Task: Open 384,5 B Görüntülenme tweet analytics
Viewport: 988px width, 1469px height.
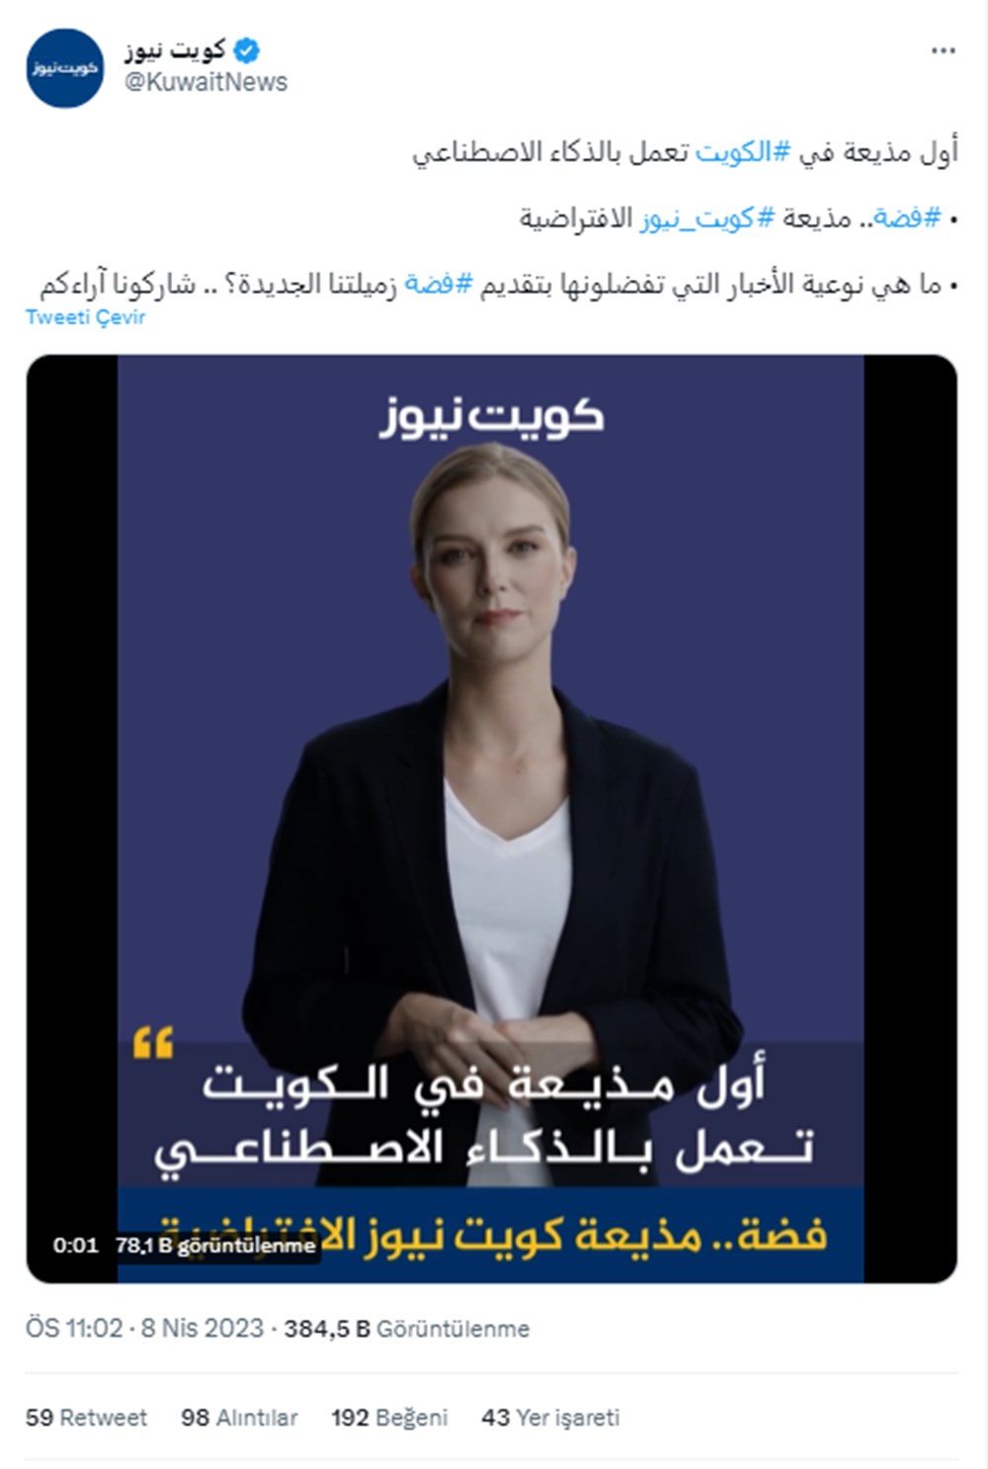Action: tap(407, 1330)
